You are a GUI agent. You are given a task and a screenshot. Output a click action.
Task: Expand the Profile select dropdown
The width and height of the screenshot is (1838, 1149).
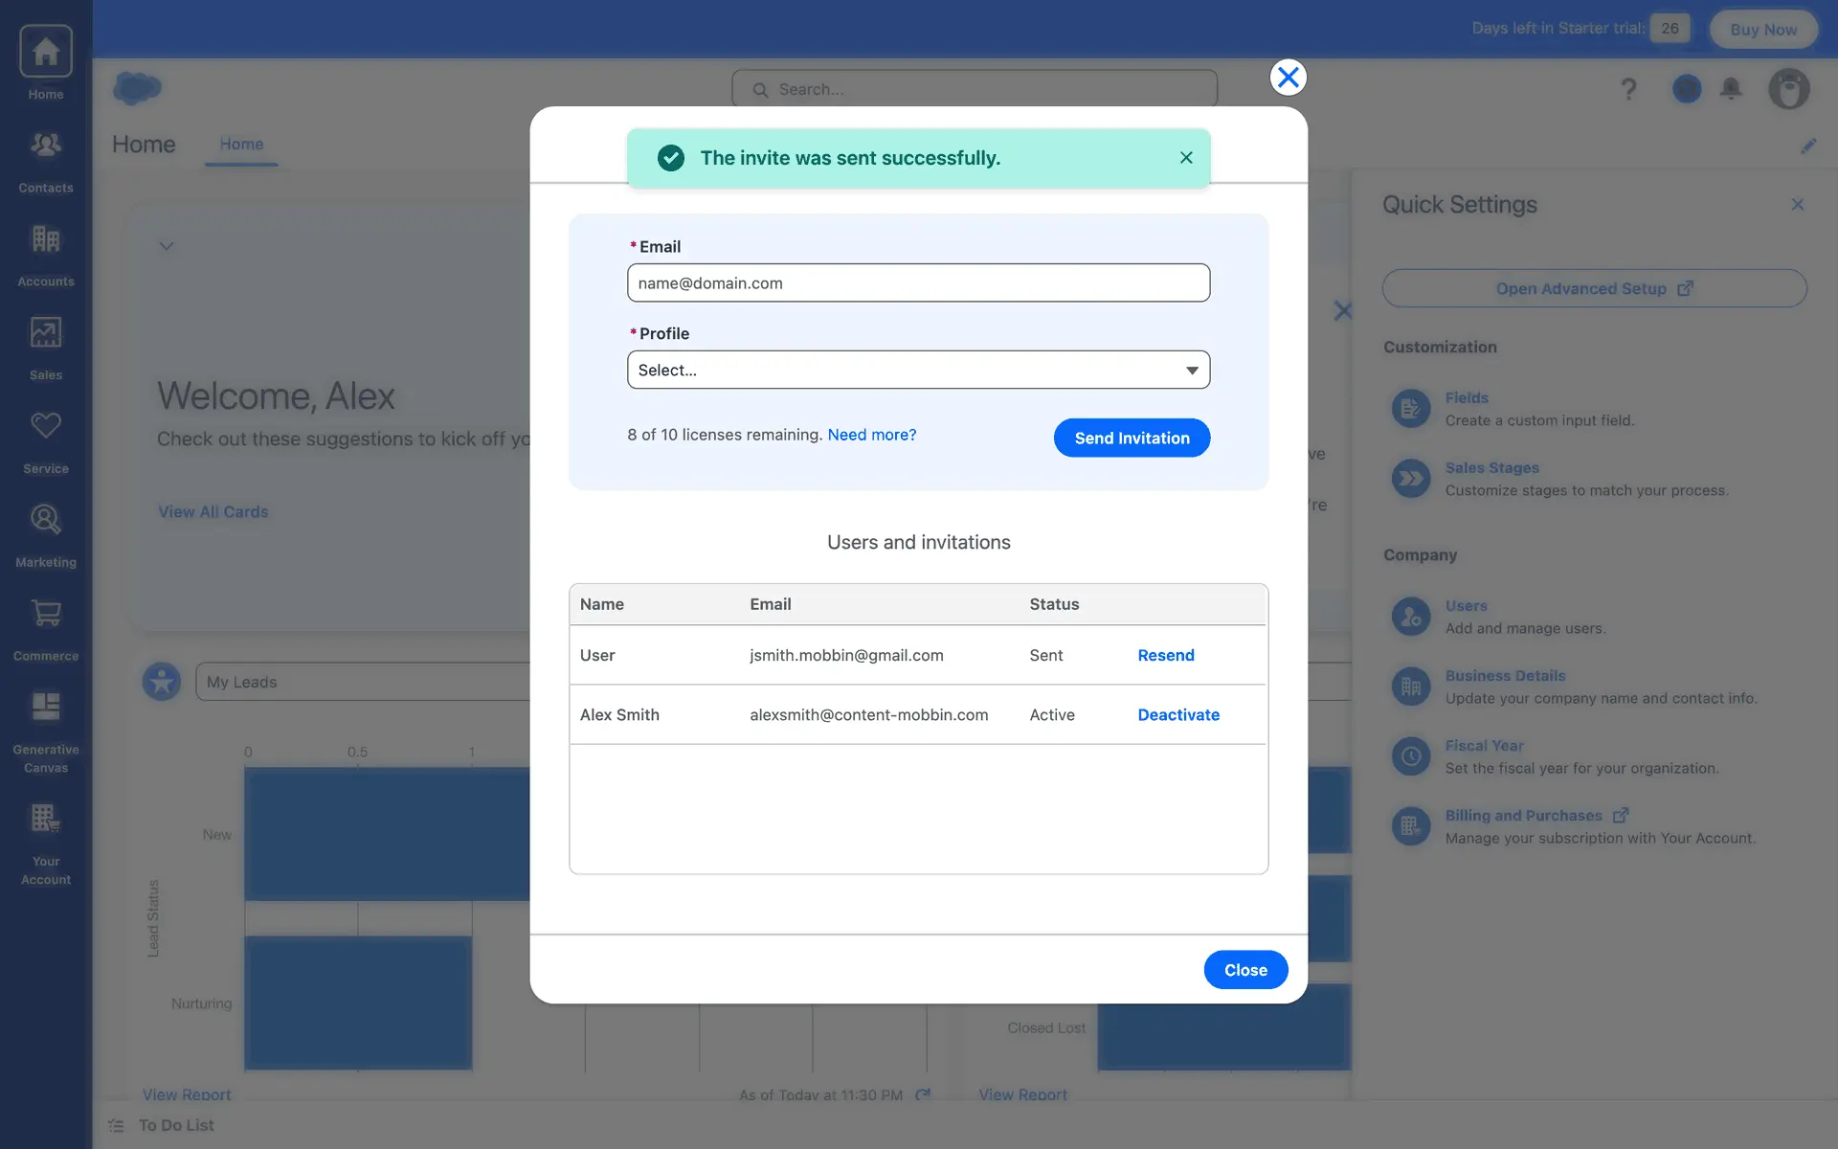point(918,370)
